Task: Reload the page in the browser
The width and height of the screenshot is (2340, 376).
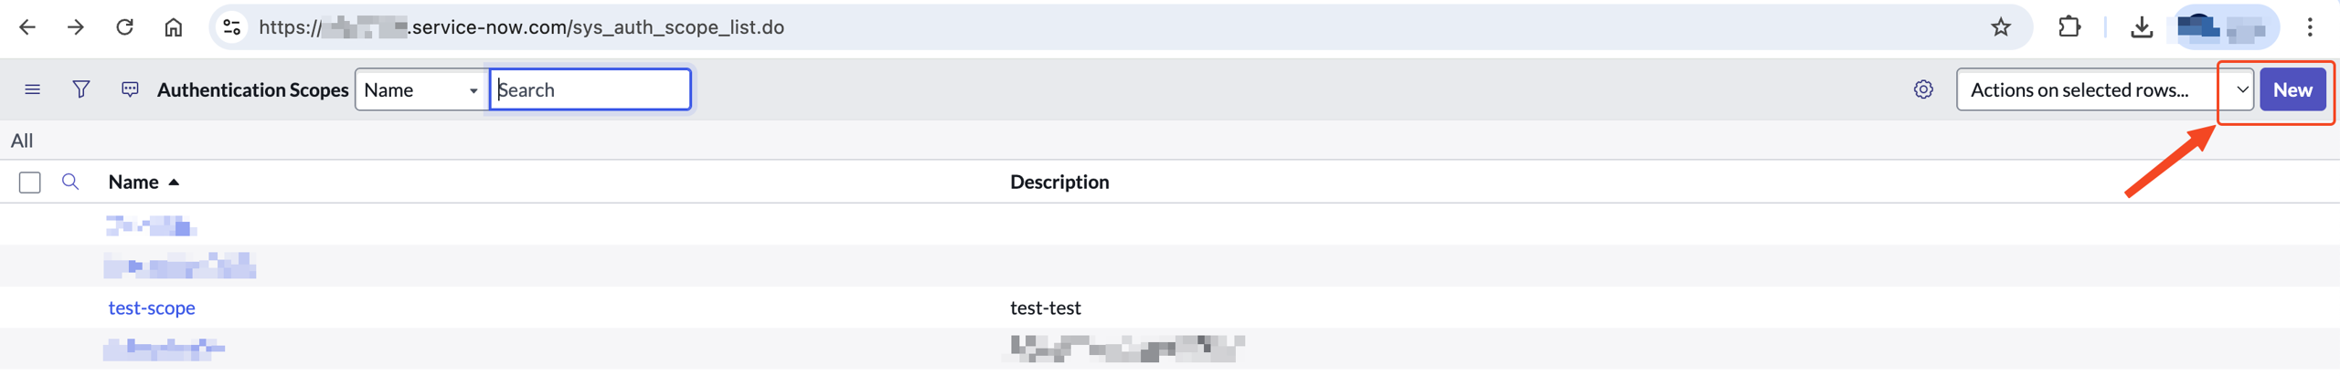Action: (124, 27)
